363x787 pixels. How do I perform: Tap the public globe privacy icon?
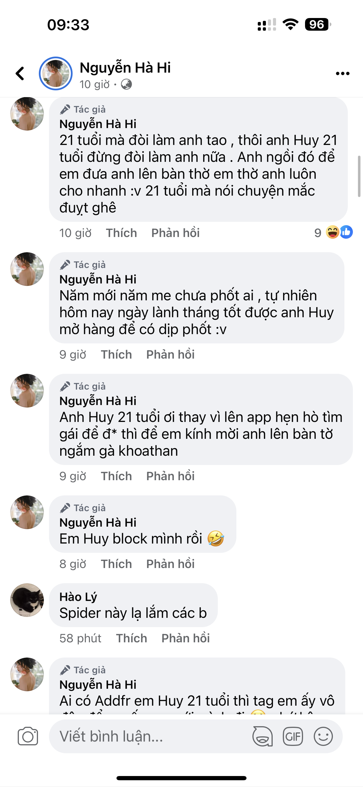pyautogui.click(x=126, y=84)
